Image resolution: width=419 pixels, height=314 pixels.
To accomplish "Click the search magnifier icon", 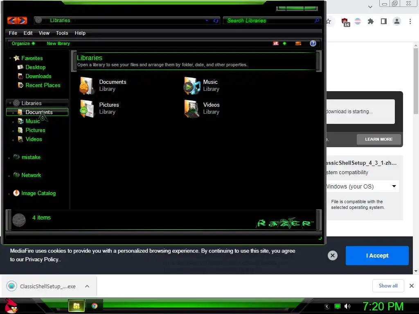I will (317, 20).
